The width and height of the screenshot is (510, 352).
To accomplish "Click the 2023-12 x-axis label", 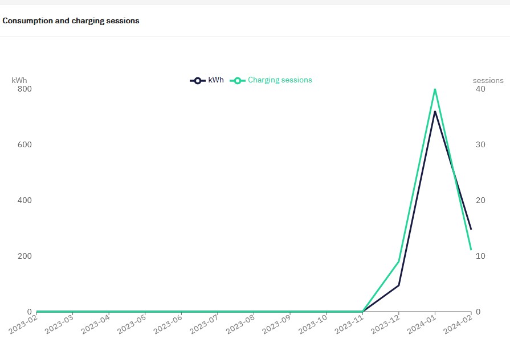I will [x=385, y=326].
